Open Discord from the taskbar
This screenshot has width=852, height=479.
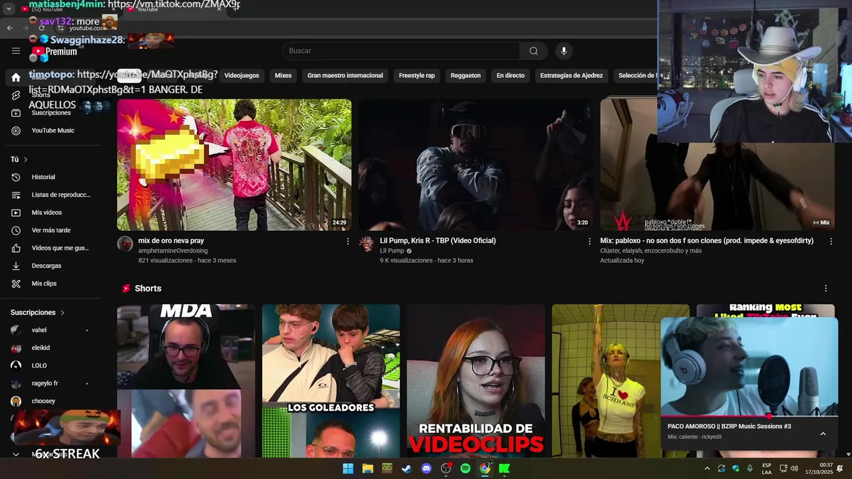[427, 468]
